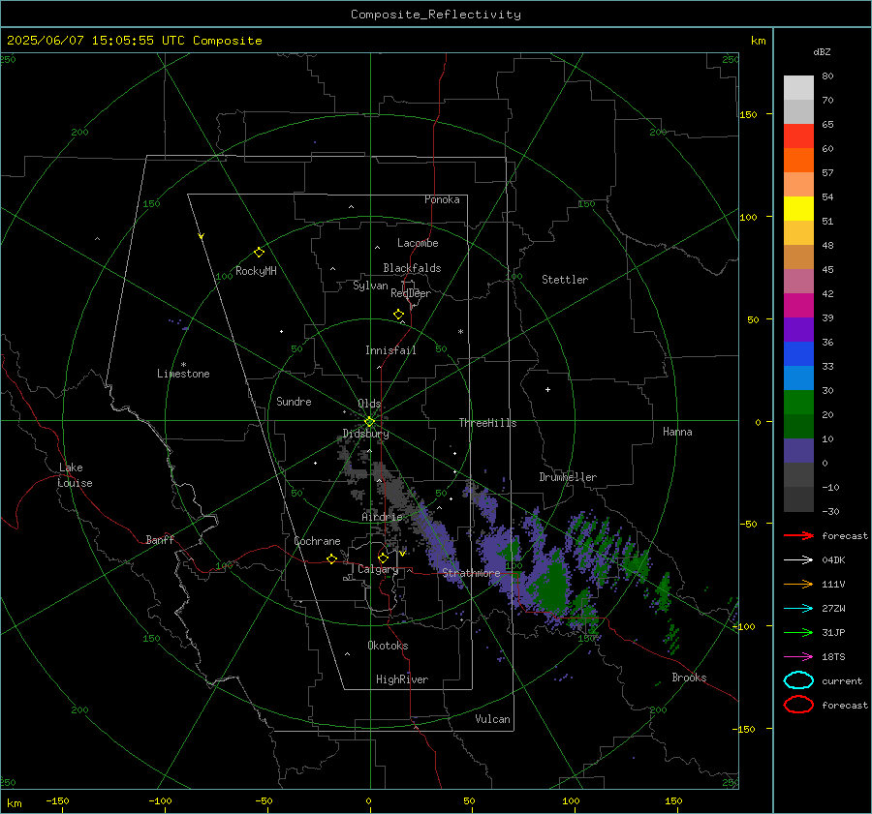Click the Lake Louise label
The image size is (872, 814).
point(75,475)
